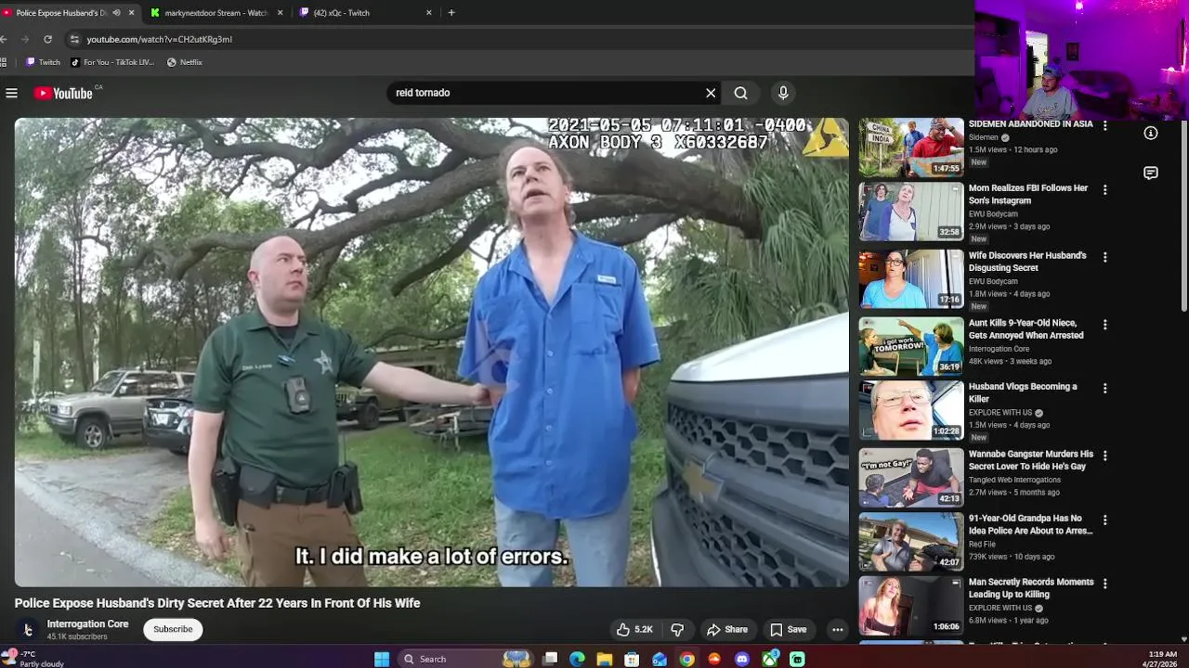The width and height of the screenshot is (1189, 668).
Task: Pause the video by clicking the player
Action: click(431, 352)
